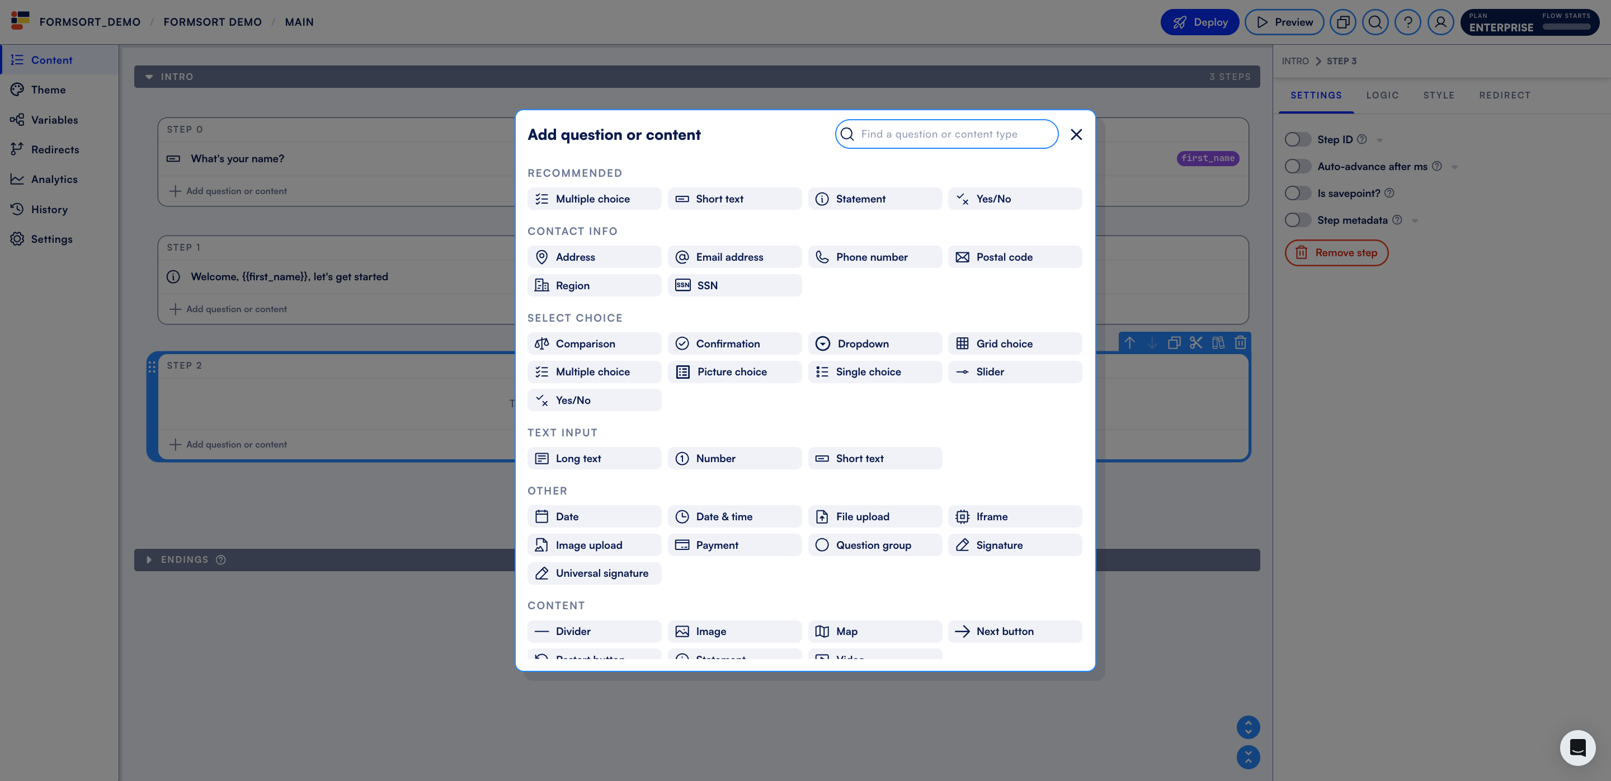Image resolution: width=1611 pixels, height=781 pixels.
Task: Insert a Map content element
Action: pos(874,632)
